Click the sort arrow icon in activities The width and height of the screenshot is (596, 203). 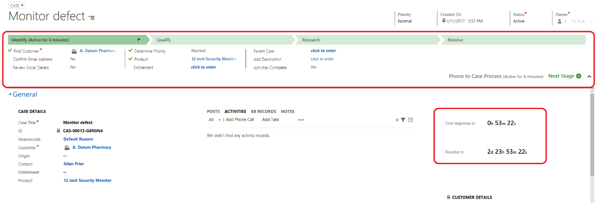pyautogui.click(x=397, y=120)
